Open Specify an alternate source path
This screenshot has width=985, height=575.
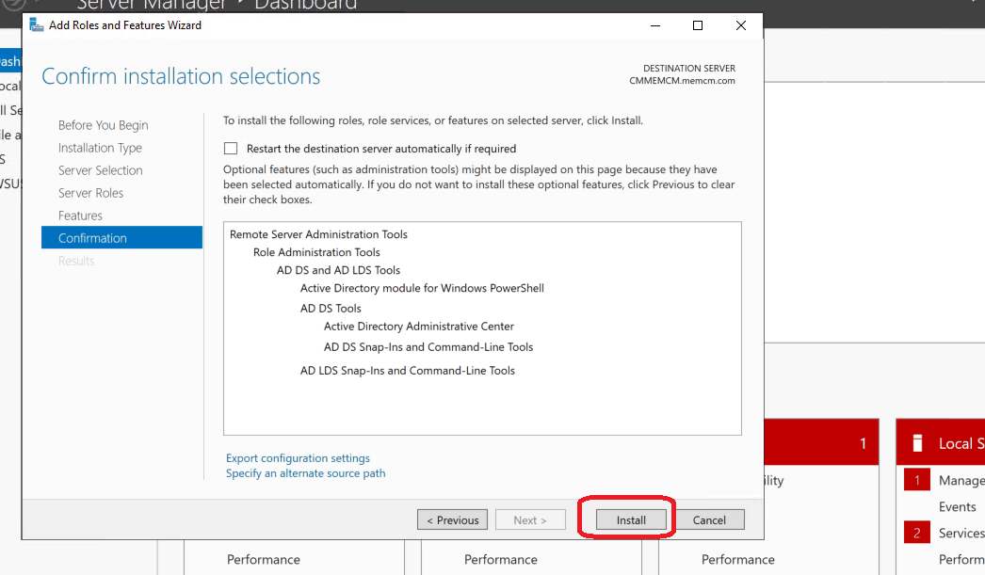click(x=305, y=473)
